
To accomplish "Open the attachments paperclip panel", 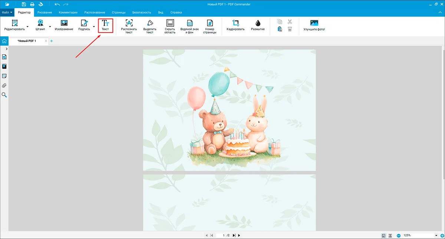I will pyautogui.click(x=4, y=85).
